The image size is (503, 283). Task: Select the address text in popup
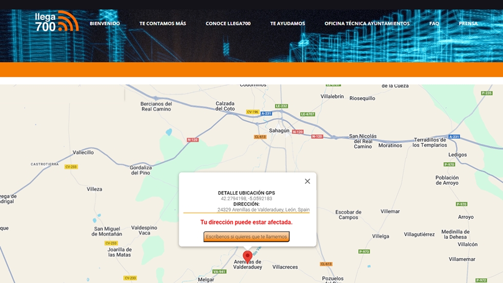click(x=263, y=210)
